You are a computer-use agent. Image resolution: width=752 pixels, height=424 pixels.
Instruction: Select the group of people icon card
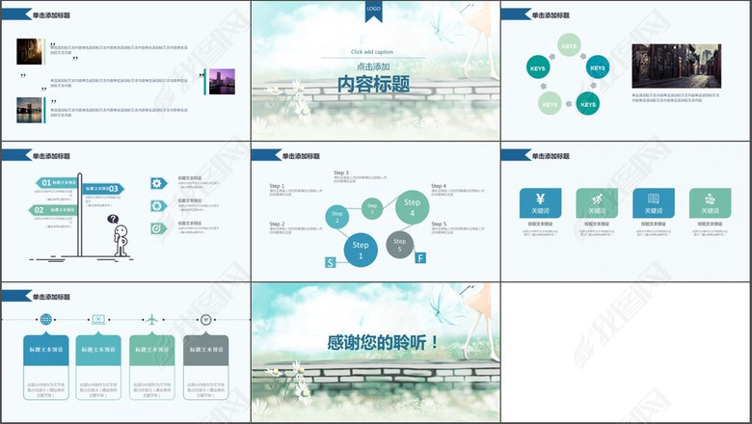pos(710,202)
